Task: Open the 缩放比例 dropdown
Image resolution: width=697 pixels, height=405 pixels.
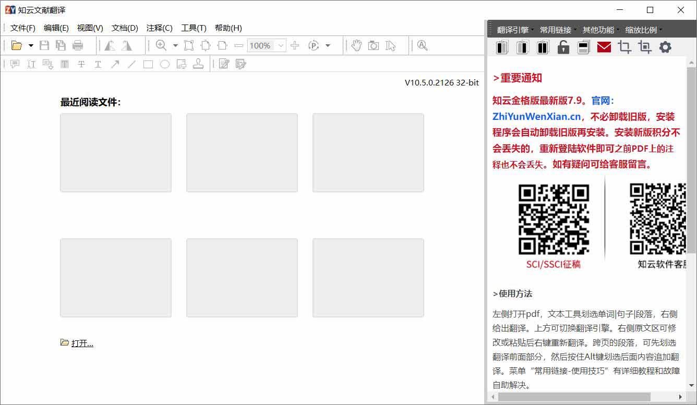Action: click(x=643, y=30)
